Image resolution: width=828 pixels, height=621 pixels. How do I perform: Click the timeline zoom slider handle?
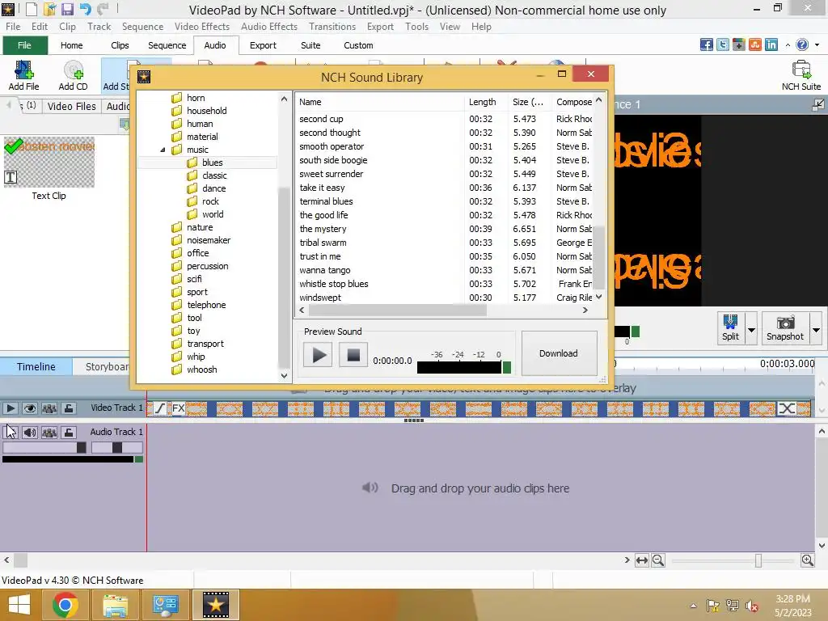tap(758, 560)
